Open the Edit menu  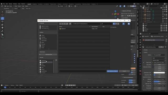click(7, 4)
